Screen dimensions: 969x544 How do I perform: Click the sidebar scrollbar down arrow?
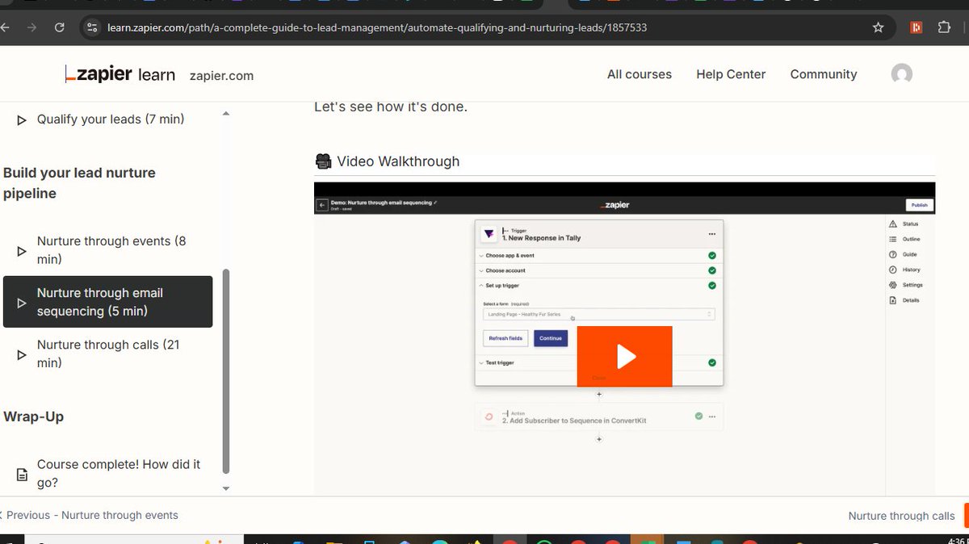coord(226,488)
